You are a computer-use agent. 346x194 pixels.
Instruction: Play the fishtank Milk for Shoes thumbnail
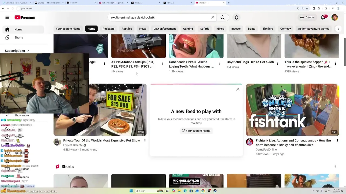point(292,110)
